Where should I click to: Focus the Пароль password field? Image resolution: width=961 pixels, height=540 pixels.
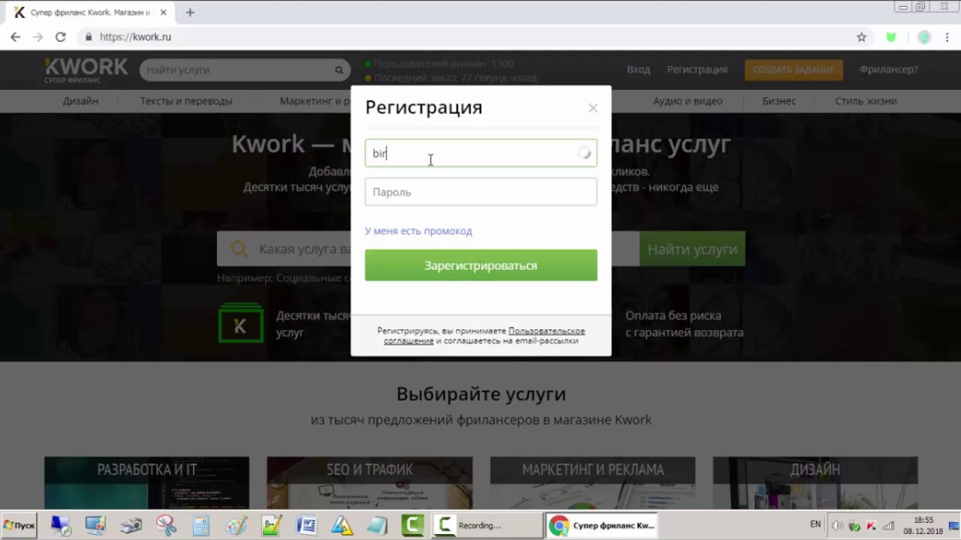[480, 192]
